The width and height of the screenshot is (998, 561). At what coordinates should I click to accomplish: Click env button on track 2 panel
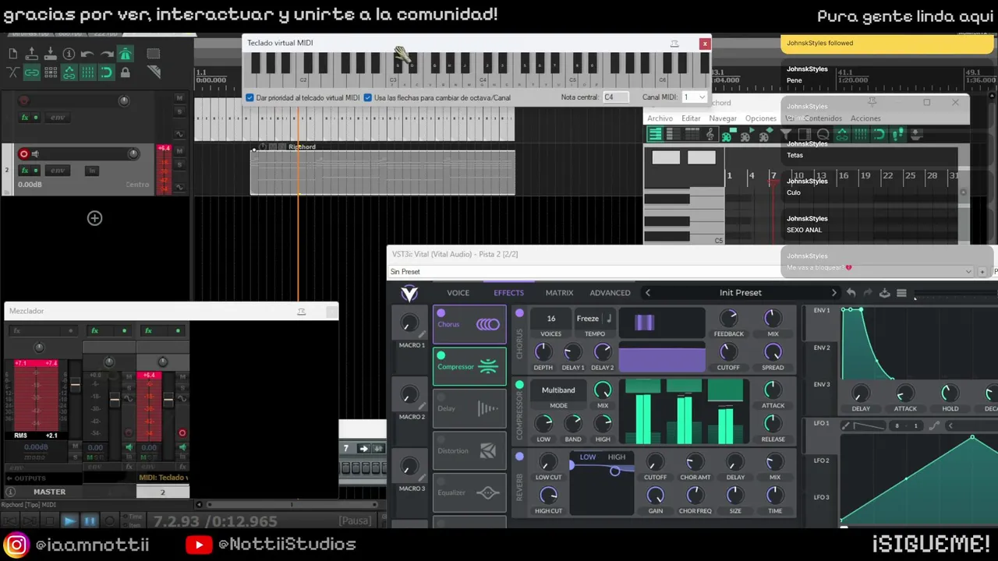[x=58, y=170]
